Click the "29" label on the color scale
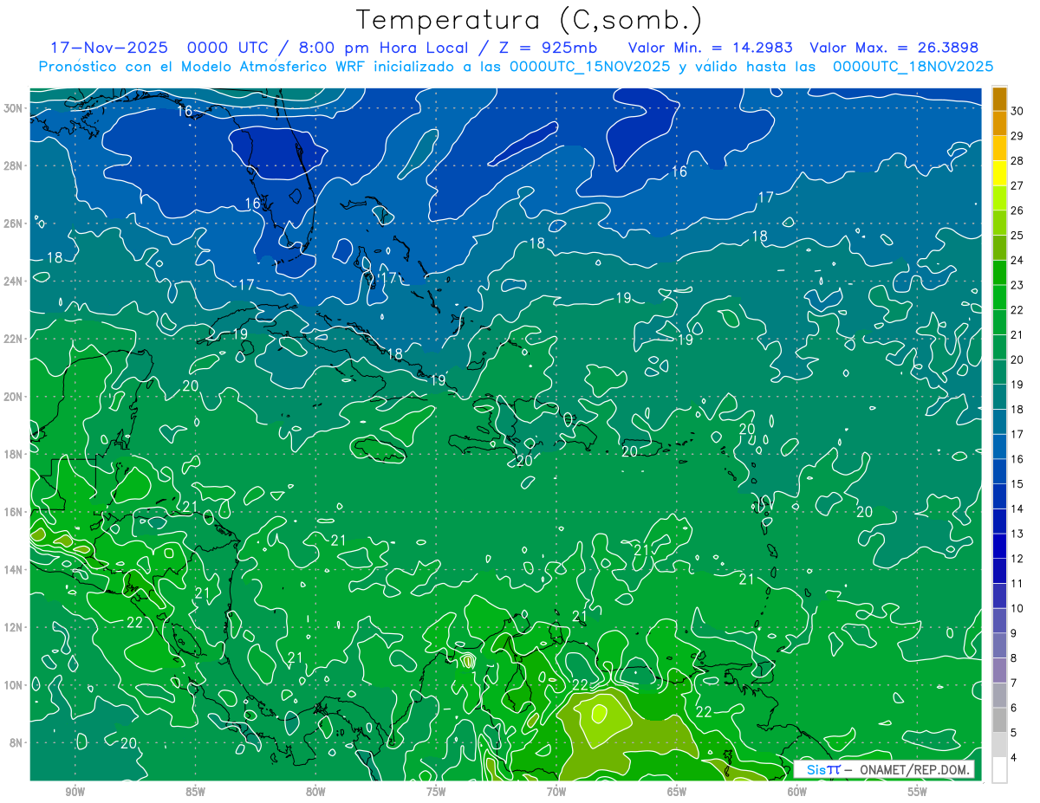The width and height of the screenshot is (1040, 803). tap(1017, 136)
